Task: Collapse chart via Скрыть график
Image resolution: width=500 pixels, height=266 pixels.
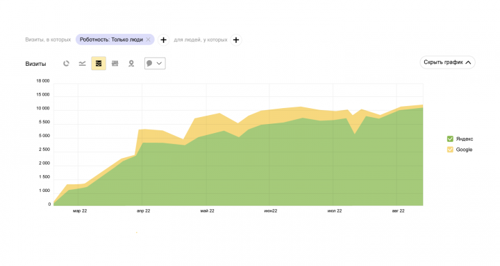Action: (x=447, y=62)
